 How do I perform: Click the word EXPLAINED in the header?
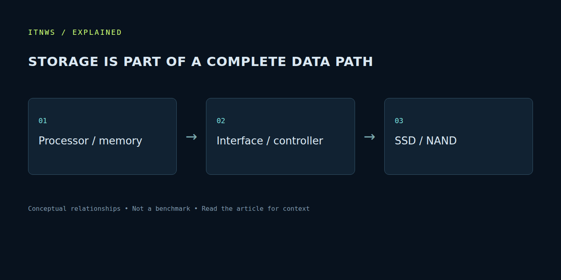97,32
